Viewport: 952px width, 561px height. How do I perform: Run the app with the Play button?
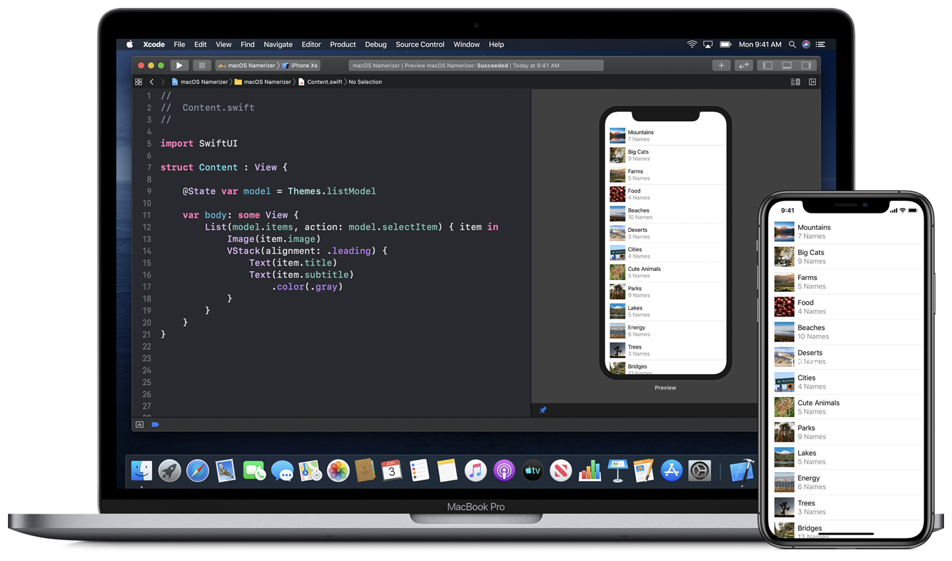179,65
